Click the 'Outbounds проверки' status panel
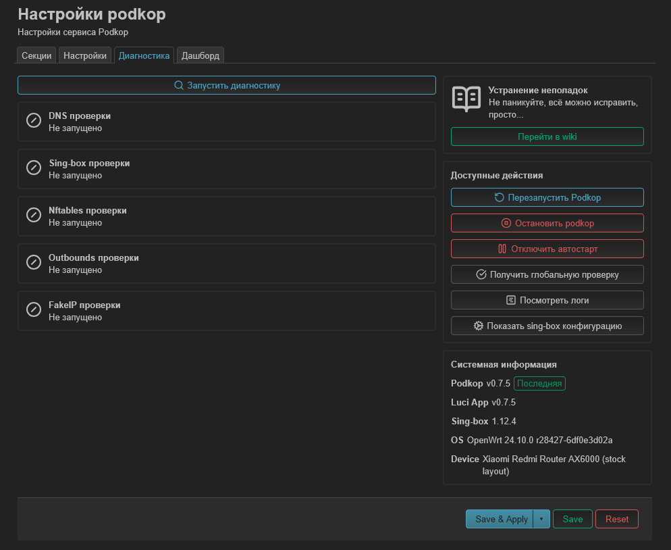 tap(227, 264)
